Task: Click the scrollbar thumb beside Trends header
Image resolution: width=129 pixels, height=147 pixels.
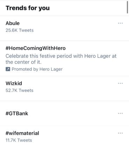Action: (x=127, y=7)
